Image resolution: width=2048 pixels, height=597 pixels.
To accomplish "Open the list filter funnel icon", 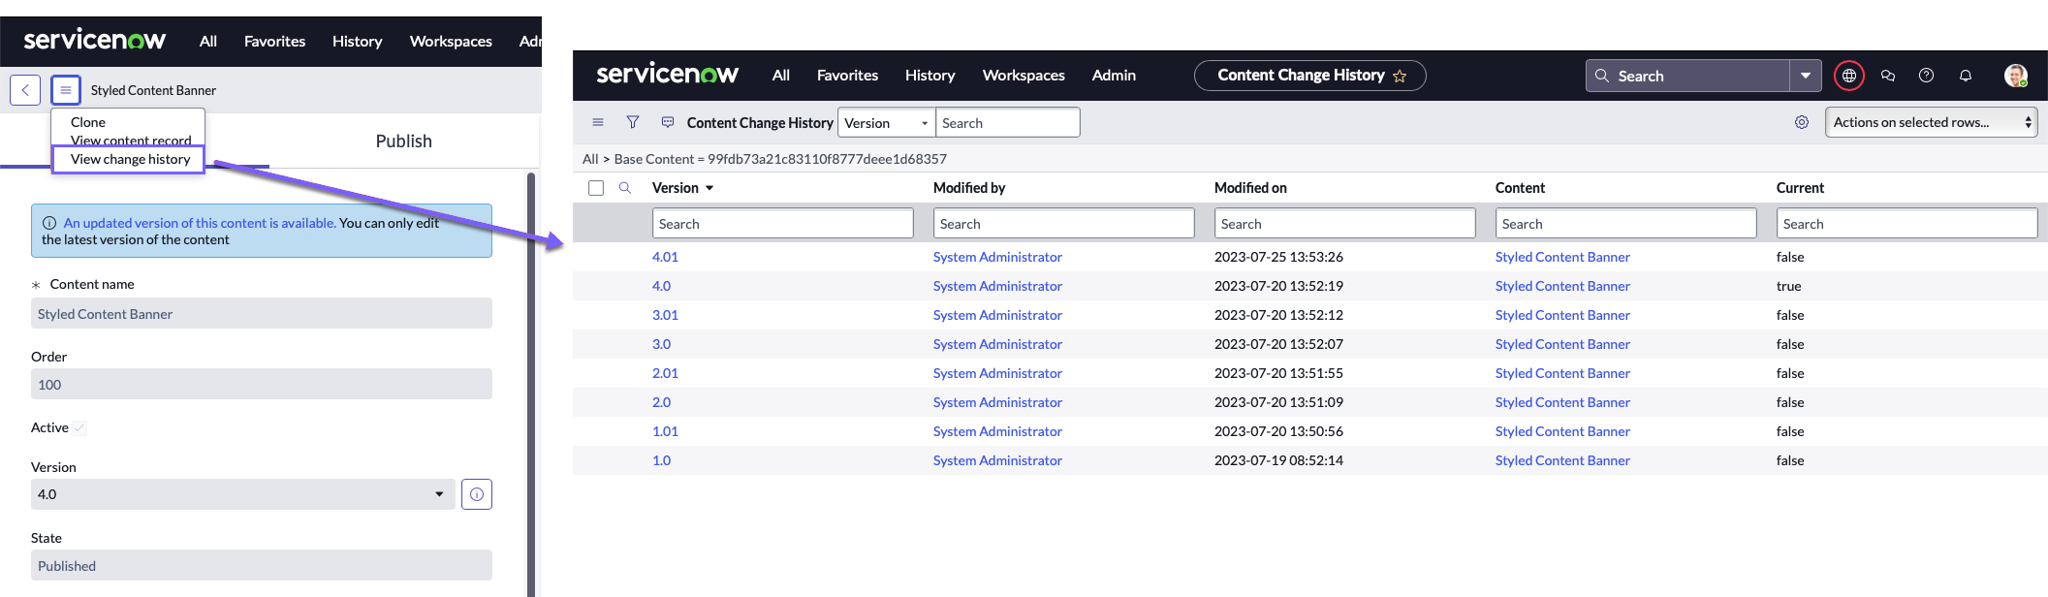I will coord(633,122).
